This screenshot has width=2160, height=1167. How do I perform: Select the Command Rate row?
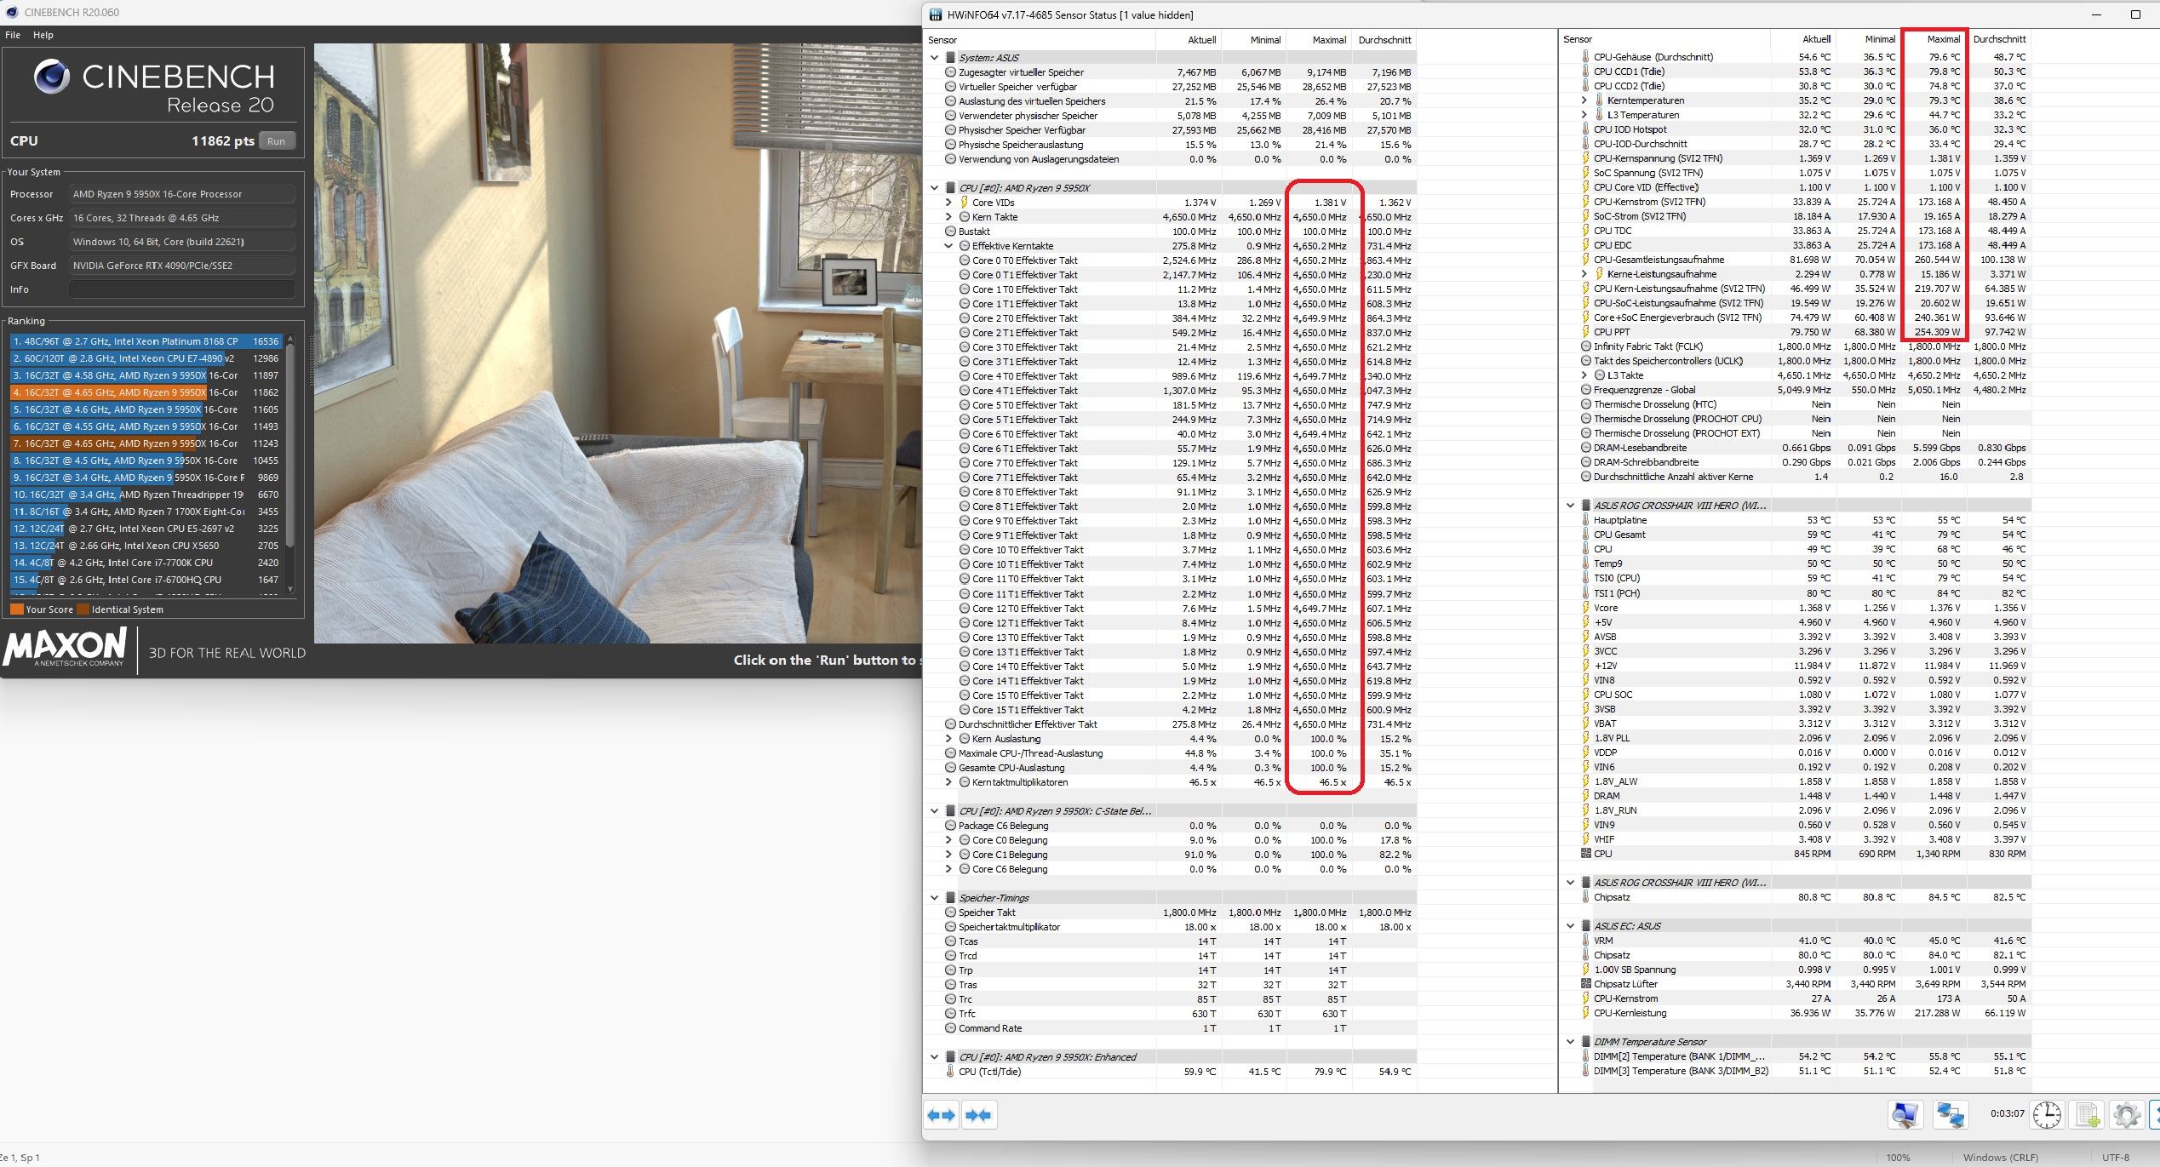[1170, 1028]
